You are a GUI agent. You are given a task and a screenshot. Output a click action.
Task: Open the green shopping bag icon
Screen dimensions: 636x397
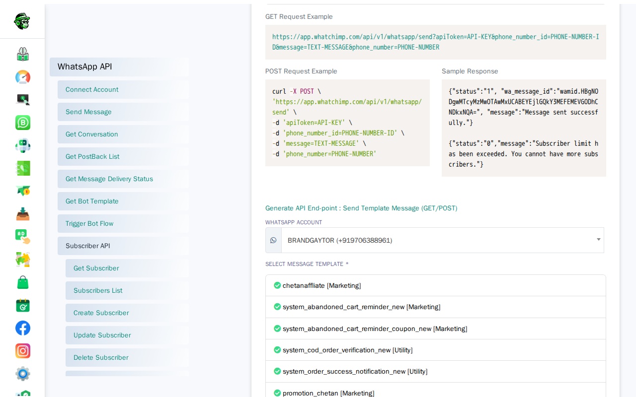(23, 282)
